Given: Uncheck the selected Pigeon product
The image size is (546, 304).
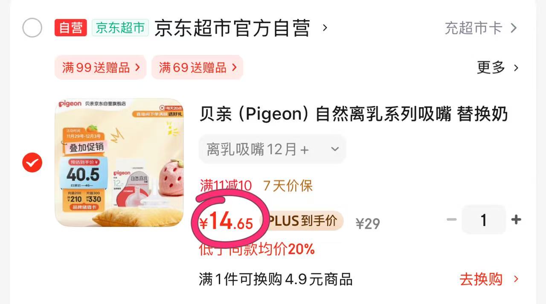Looking at the screenshot, I should coord(32,162).
